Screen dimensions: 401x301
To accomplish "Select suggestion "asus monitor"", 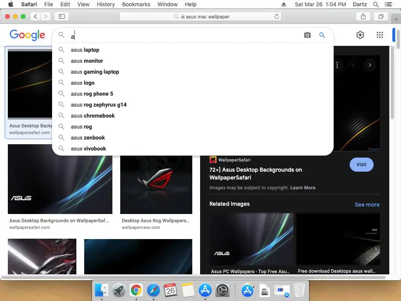I will (193, 61).
